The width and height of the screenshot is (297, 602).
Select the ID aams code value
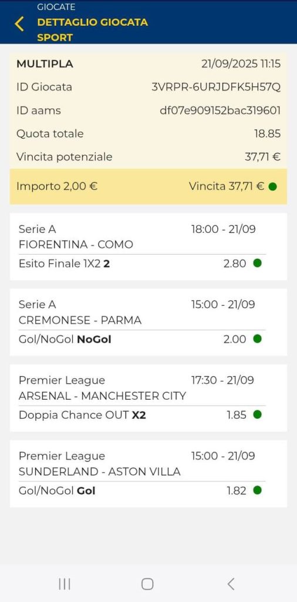pyautogui.click(x=220, y=111)
